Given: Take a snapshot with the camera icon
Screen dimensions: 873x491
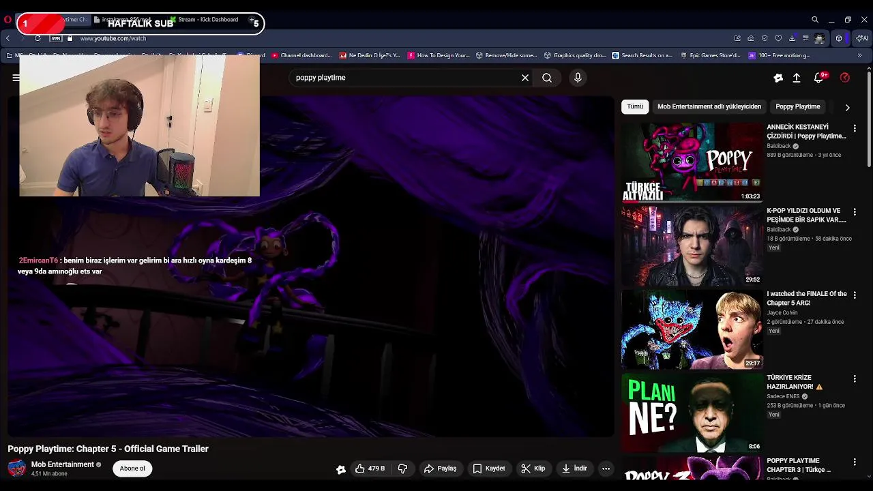Looking at the screenshot, I should tap(751, 38).
